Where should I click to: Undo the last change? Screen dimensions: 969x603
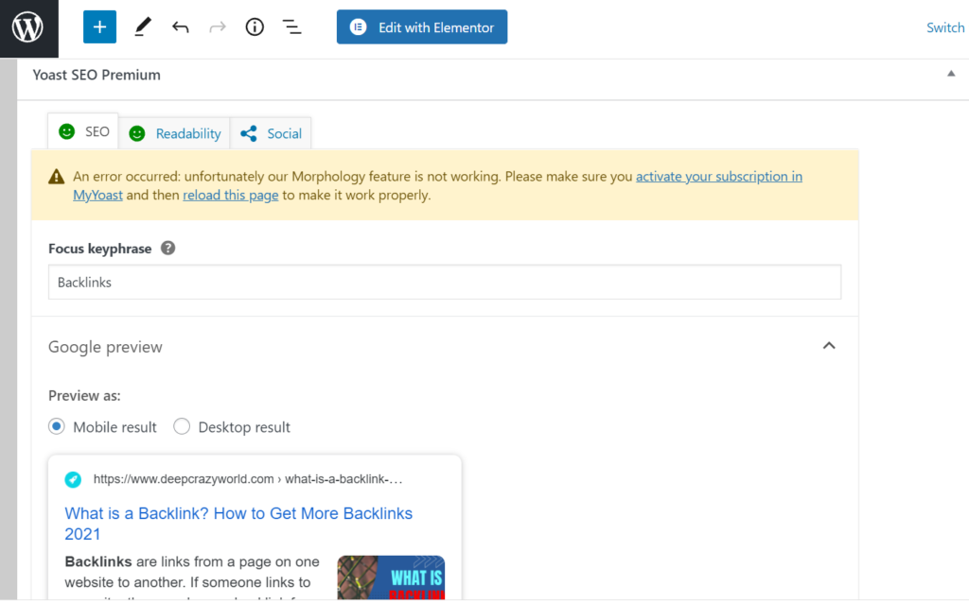(180, 27)
